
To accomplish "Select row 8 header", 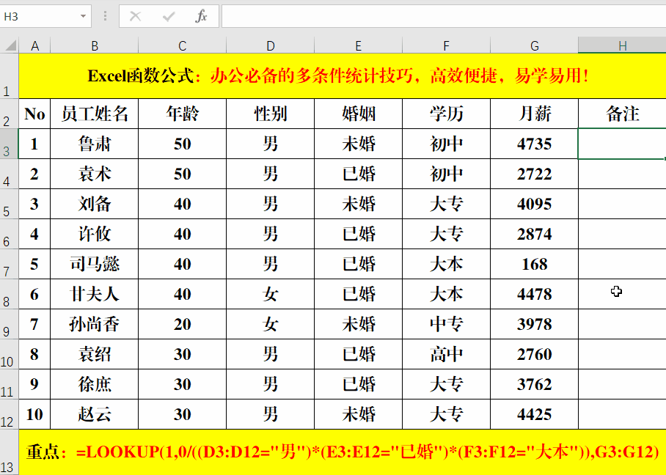I will (x=9, y=294).
